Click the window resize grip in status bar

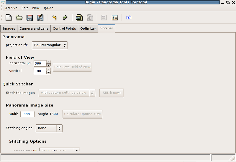[232, 158]
